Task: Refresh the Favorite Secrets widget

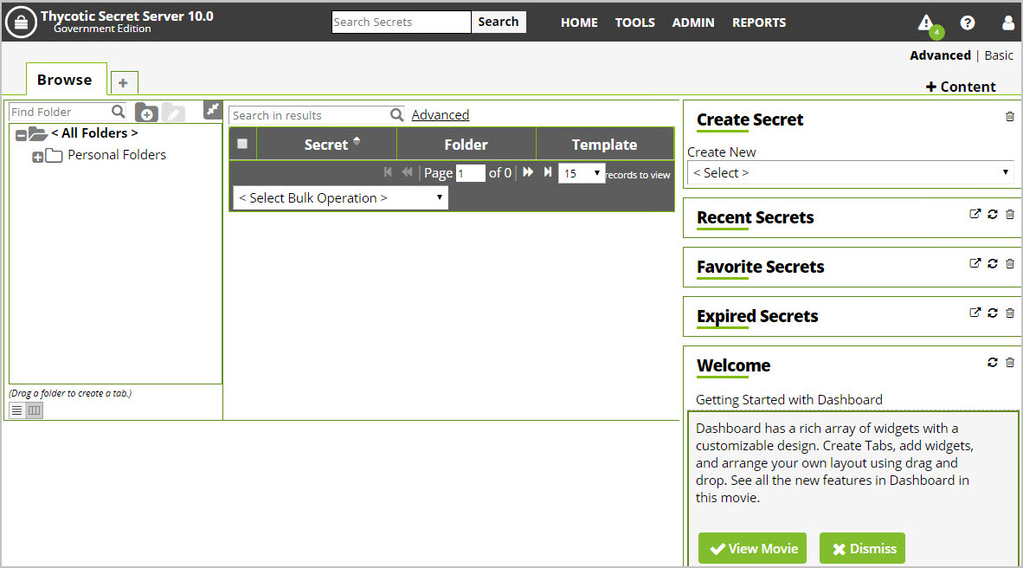Action: [x=993, y=264]
